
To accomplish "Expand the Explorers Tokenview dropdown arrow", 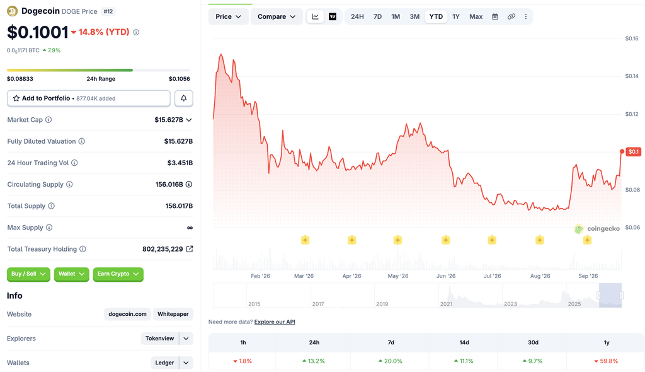I will pyautogui.click(x=186, y=338).
